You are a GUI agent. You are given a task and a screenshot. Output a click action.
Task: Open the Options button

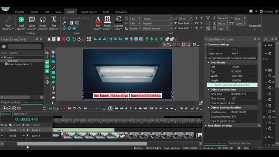266,12
